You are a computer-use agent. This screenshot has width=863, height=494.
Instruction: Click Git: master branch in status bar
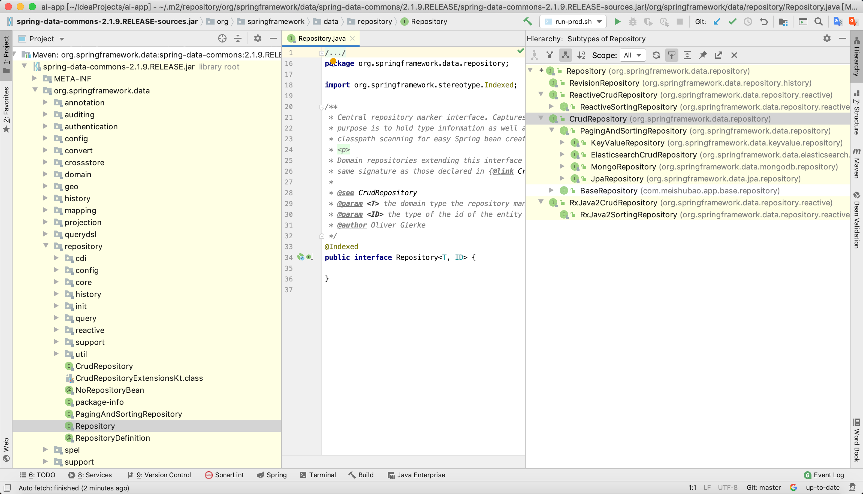[764, 487]
